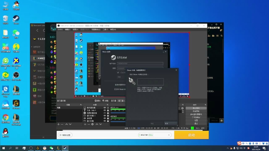
Task: Select the display capture source row
Action: point(96,108)
